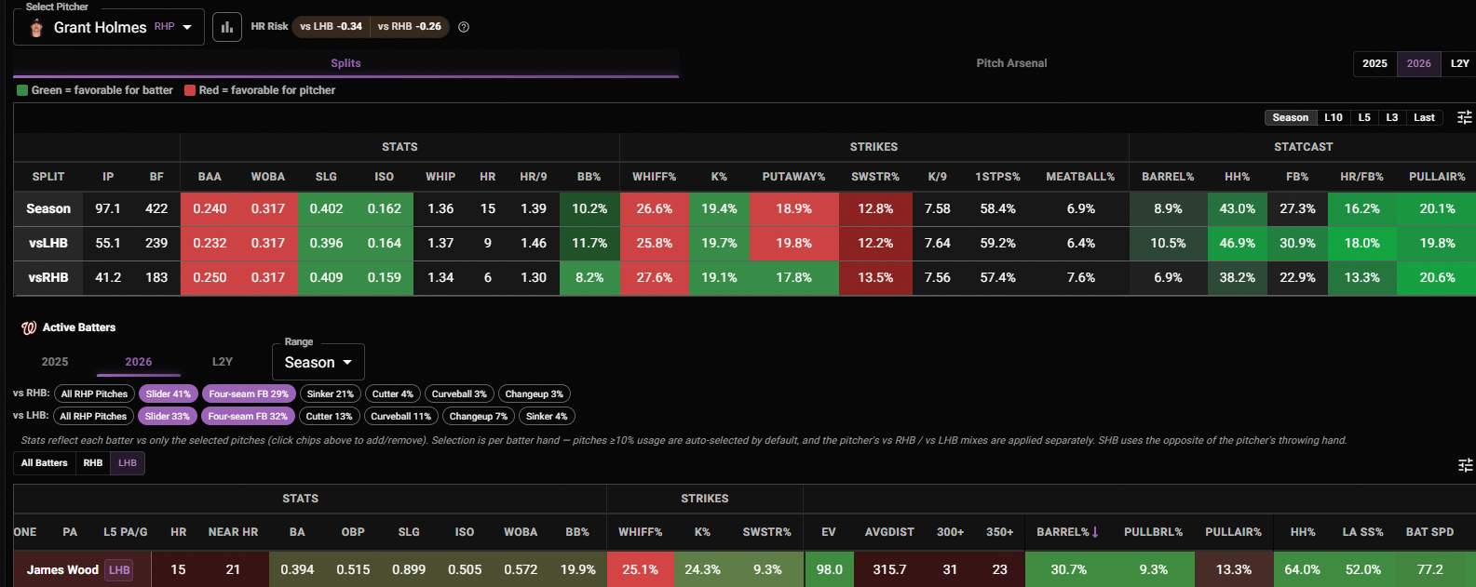Select the 2025 season button at top right
Viewport: 1476px width, 587px height.
point(1374,63)
